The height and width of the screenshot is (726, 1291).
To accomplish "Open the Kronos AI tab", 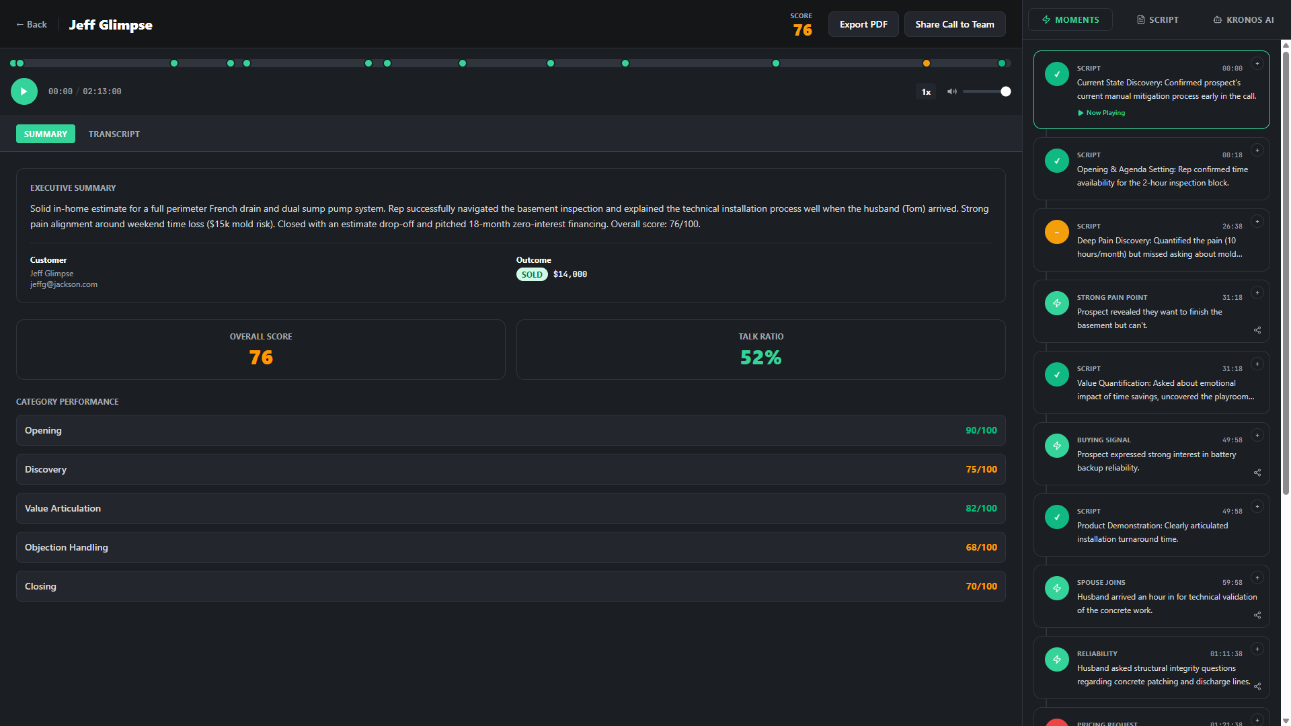I will [1243, 19].
